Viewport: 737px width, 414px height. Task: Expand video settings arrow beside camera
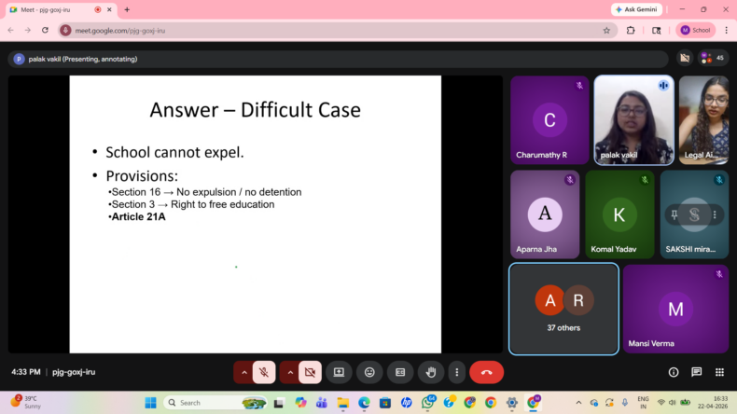point(290,372)
